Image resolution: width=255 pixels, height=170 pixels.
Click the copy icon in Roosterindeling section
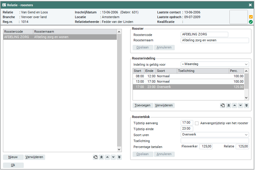coord(222,105)
